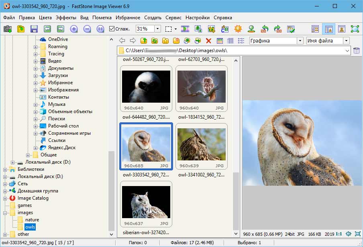Image resolution: width=363 pixels, height=247 pixels.
Task: Open color adjustment with the sun icon
Action: (x=237, y=29)
